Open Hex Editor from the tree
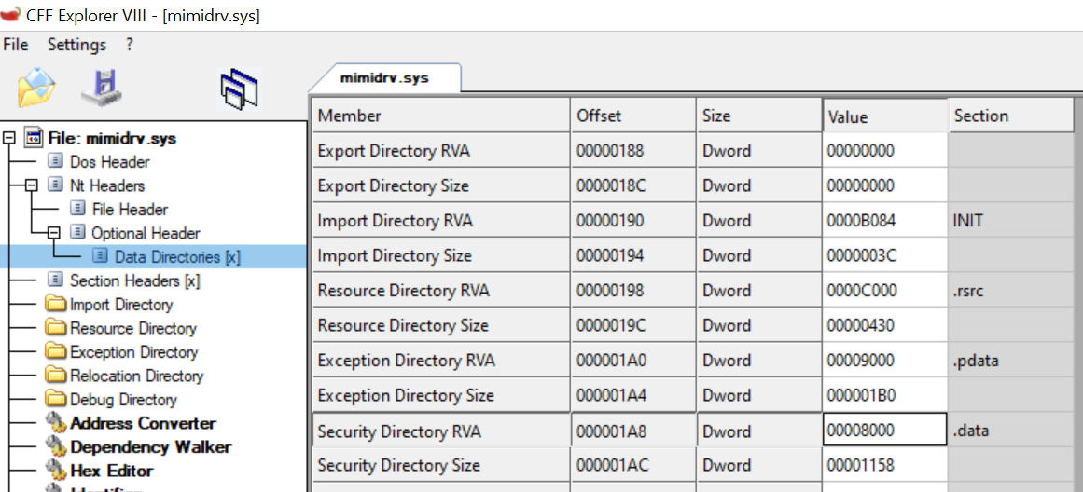 click(112, 471)
